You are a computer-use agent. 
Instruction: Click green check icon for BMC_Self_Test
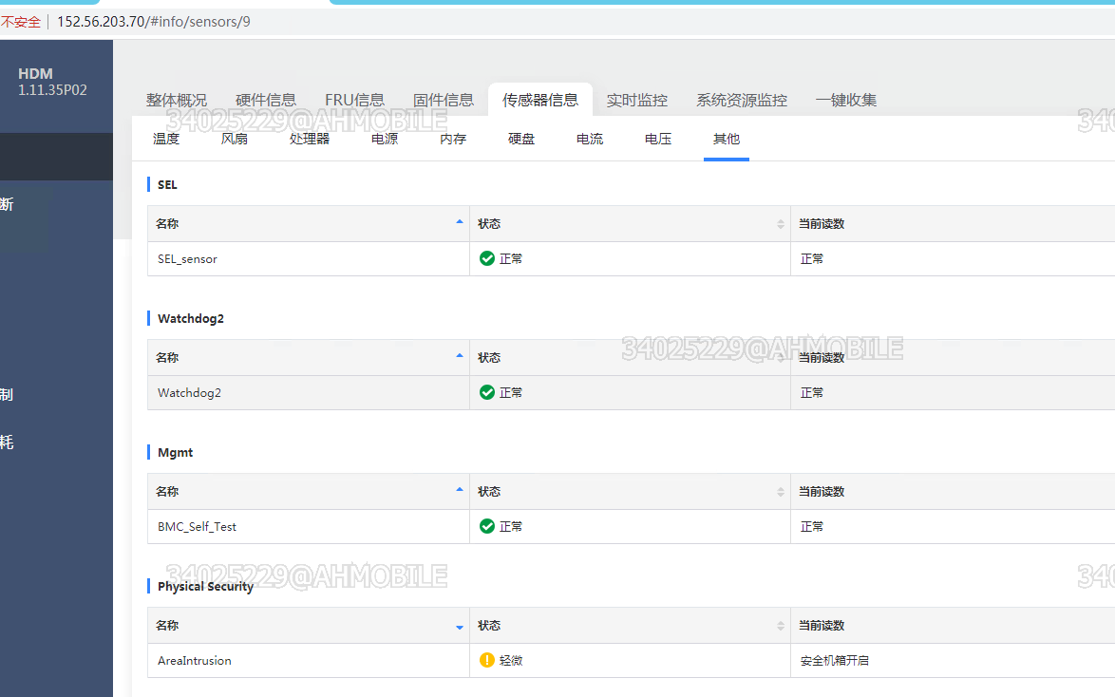[x=487, y=526]
